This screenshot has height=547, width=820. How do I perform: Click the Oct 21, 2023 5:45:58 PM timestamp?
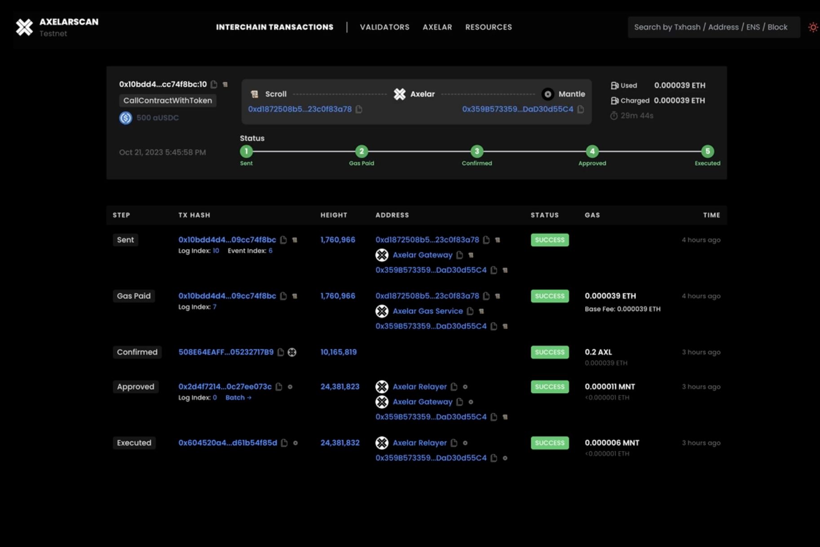163,152
